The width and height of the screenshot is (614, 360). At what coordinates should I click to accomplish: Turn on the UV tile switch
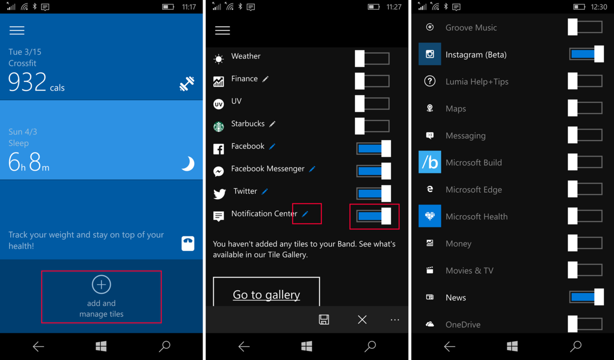pyautogui.click(x=372, y=103)
